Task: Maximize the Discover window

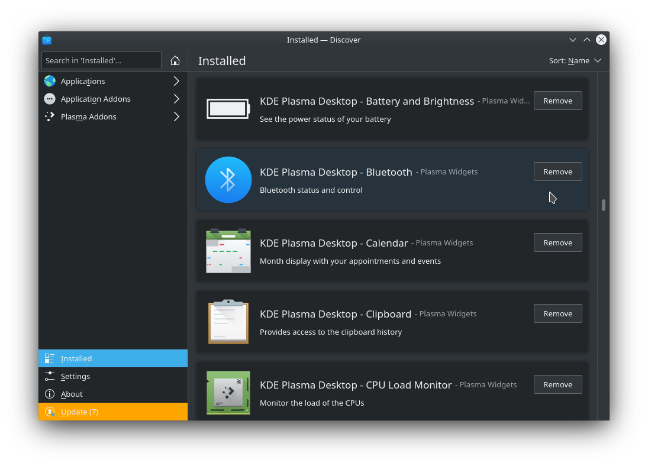Action: coord(587,40)
